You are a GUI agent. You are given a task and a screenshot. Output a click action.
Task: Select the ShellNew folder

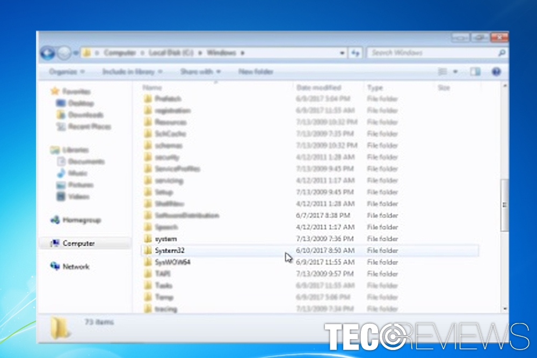point(170,203)
